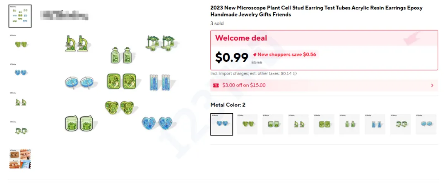Select the green bottle earring variant swatch

point(350,124)
